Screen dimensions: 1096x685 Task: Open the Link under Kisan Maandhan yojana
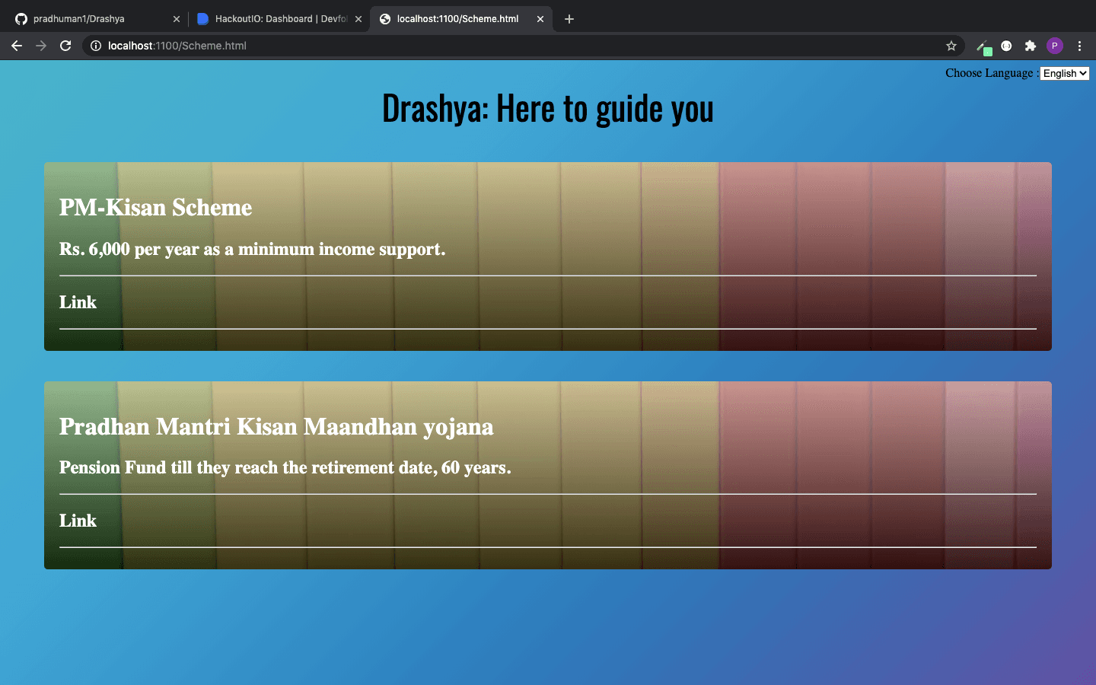78,521
